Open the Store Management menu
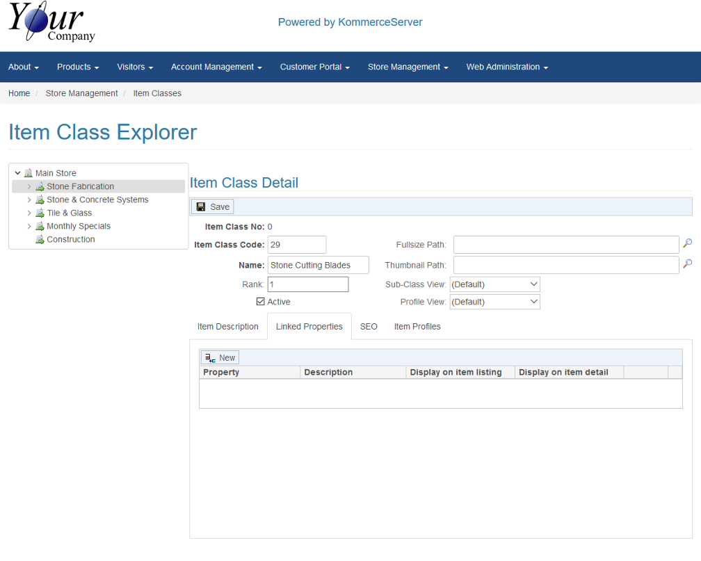 408,67
